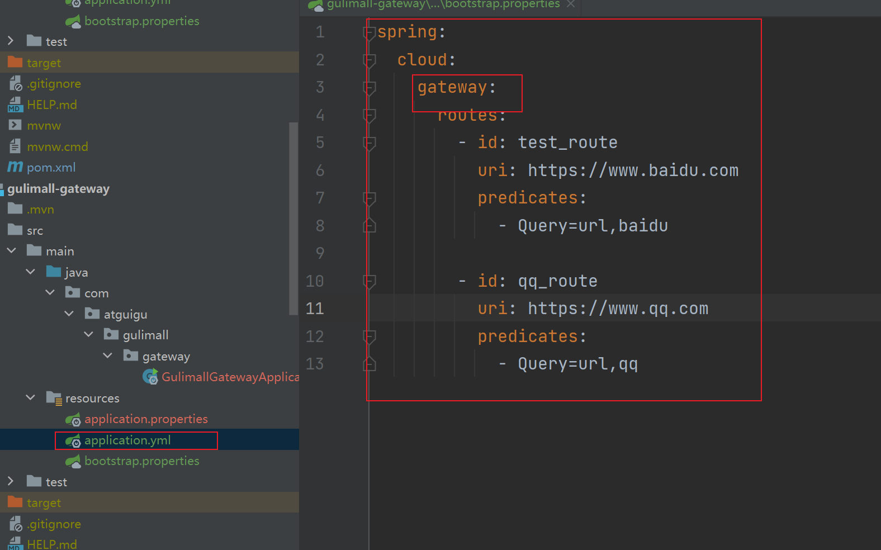Fold the spring block on line 1

coord(369,33)
